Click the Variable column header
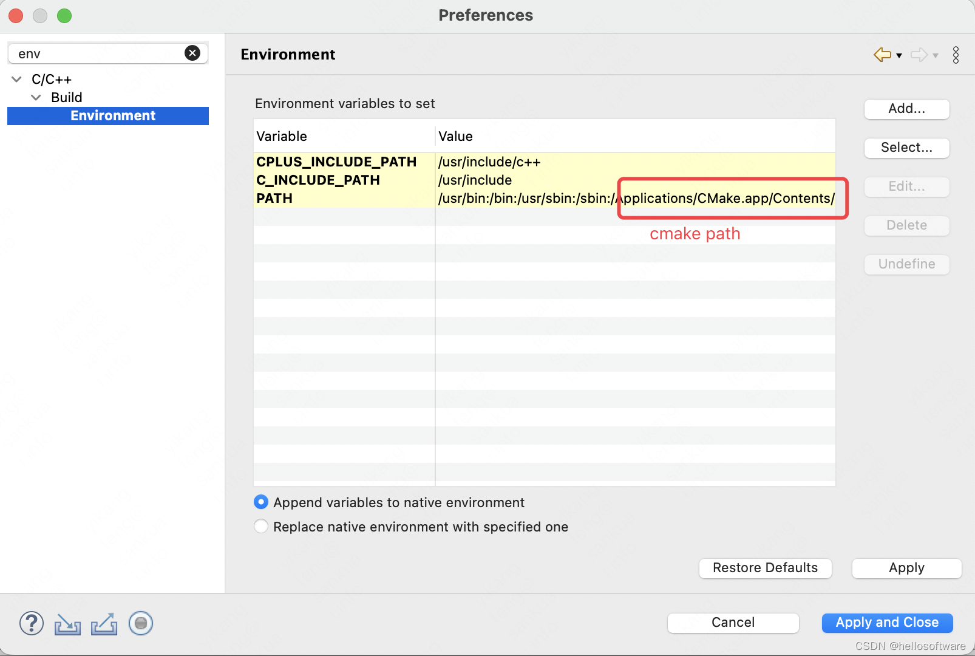Image resolution: width=975 pixels, height=656 pixels. click(x=344, y=136)
